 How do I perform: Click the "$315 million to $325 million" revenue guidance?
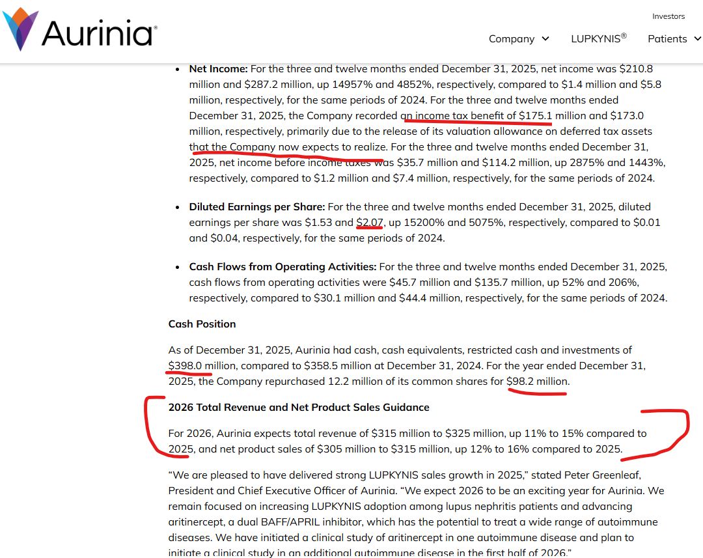(437, 433)
